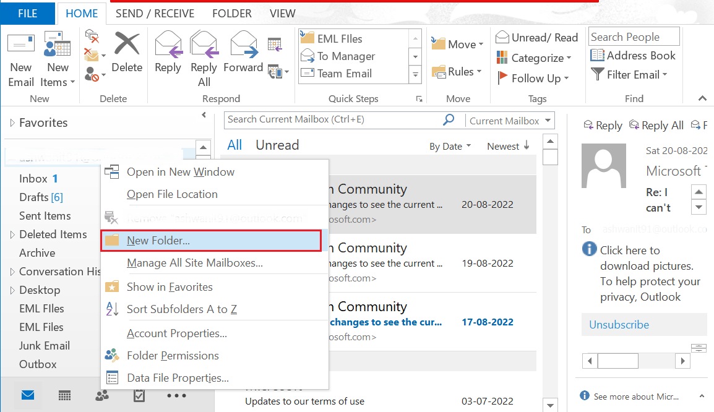The width and height of the screenshot is (714, 412).
Task: Open the Categorize dropdown
Action: [533, 58]
